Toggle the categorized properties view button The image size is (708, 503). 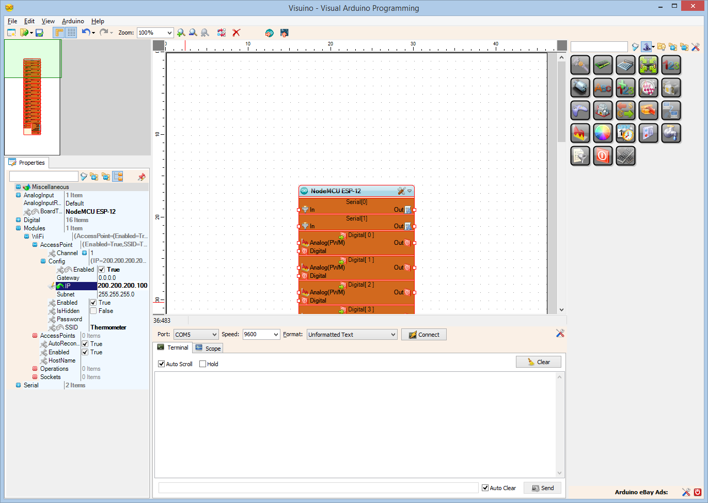118,177
